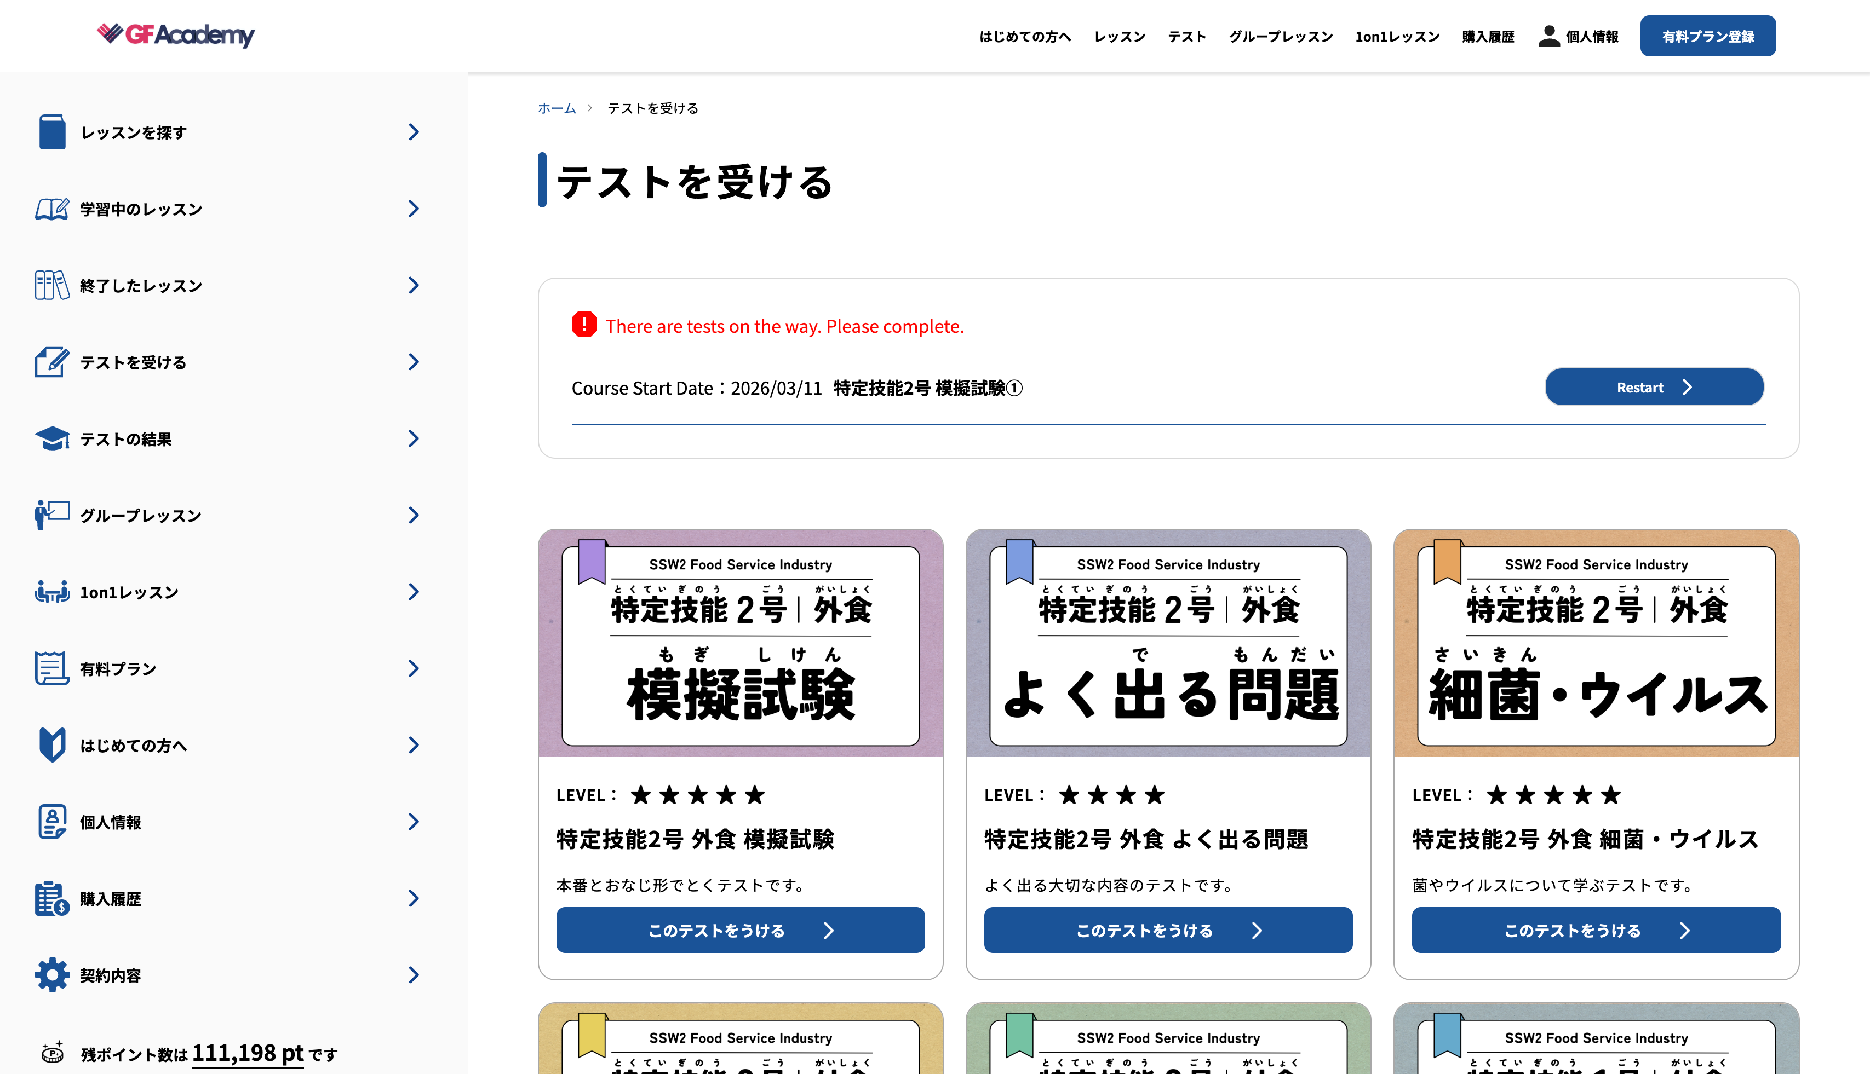
Task: Open 個人情報 via the ID card icon
Action: tap(51, 822)
